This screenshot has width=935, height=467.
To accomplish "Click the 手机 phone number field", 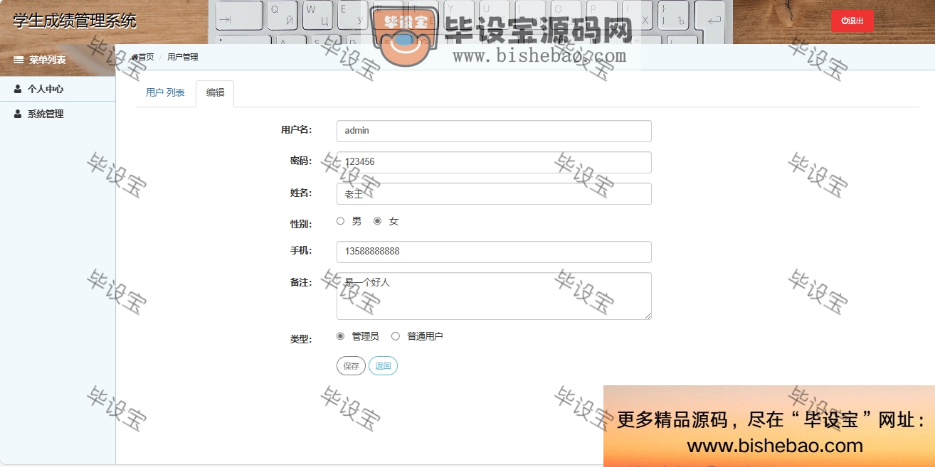I will coord(494,252).
